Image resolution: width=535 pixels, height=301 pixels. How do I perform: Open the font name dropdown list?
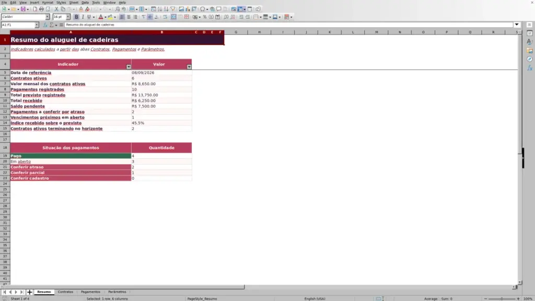(x=48, y=17)
